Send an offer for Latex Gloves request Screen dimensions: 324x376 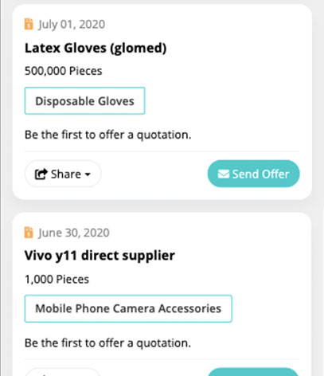pos(253,174)
